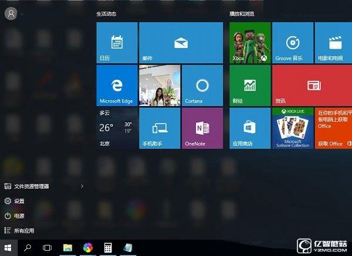The width and height of the screenshot is (352, 256).
Task: Click the 获取 Office tile
Action: point(333,128)
